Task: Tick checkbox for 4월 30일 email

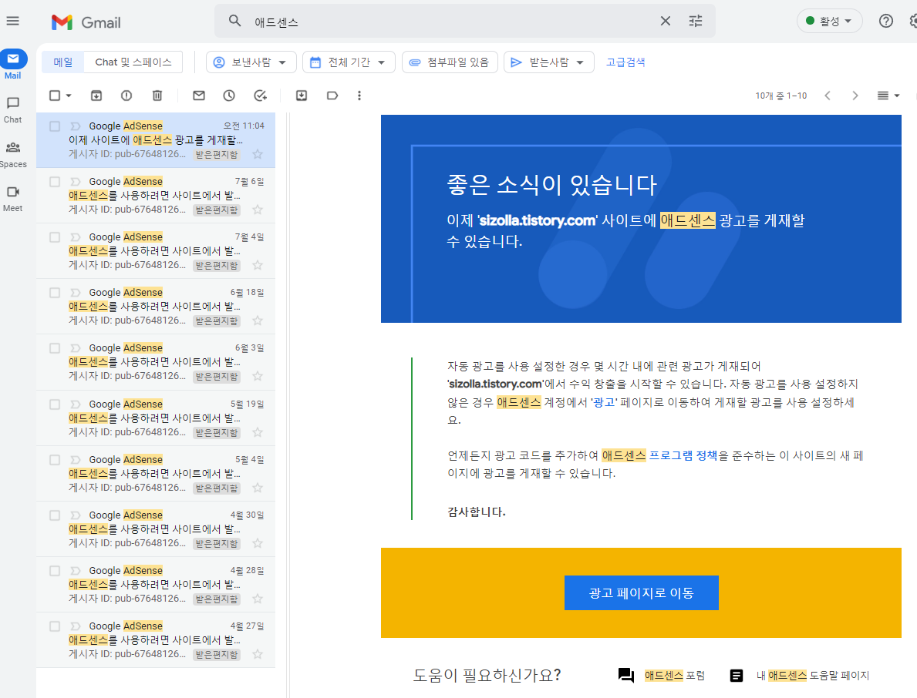Action: [55, 515]
